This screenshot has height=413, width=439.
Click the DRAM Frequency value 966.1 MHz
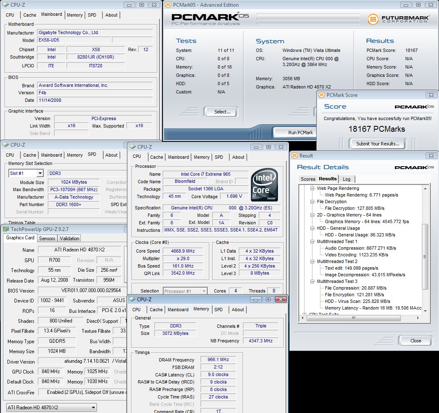click(x=218, y=359)
